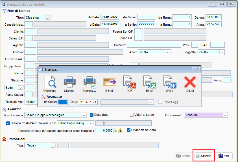Click the printer with checkmark icon

pyautogui.click(x=89, y=82)
